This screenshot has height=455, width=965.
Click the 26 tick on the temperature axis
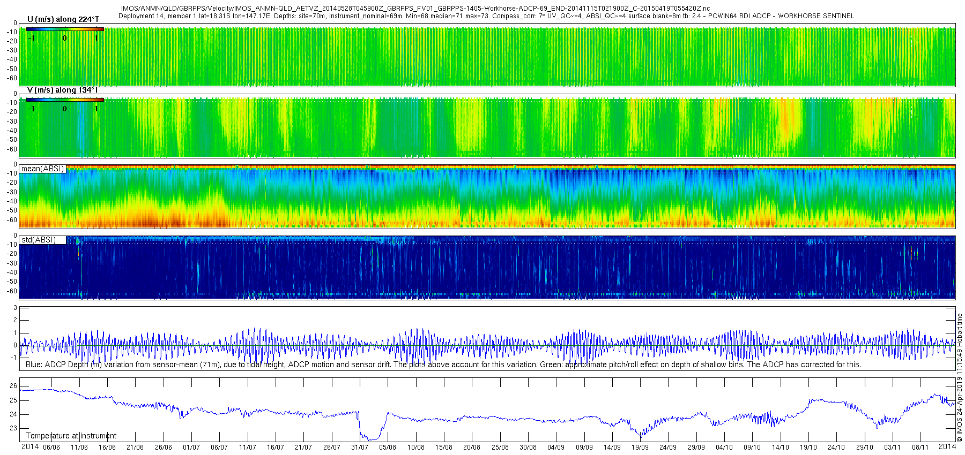tap(13, 386)
